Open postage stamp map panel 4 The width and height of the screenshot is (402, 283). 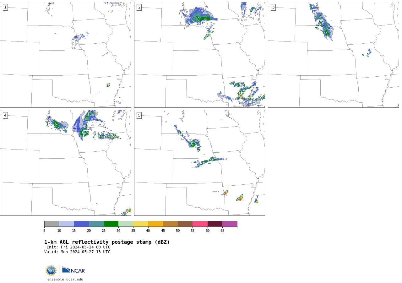click(x=66, y=163)
